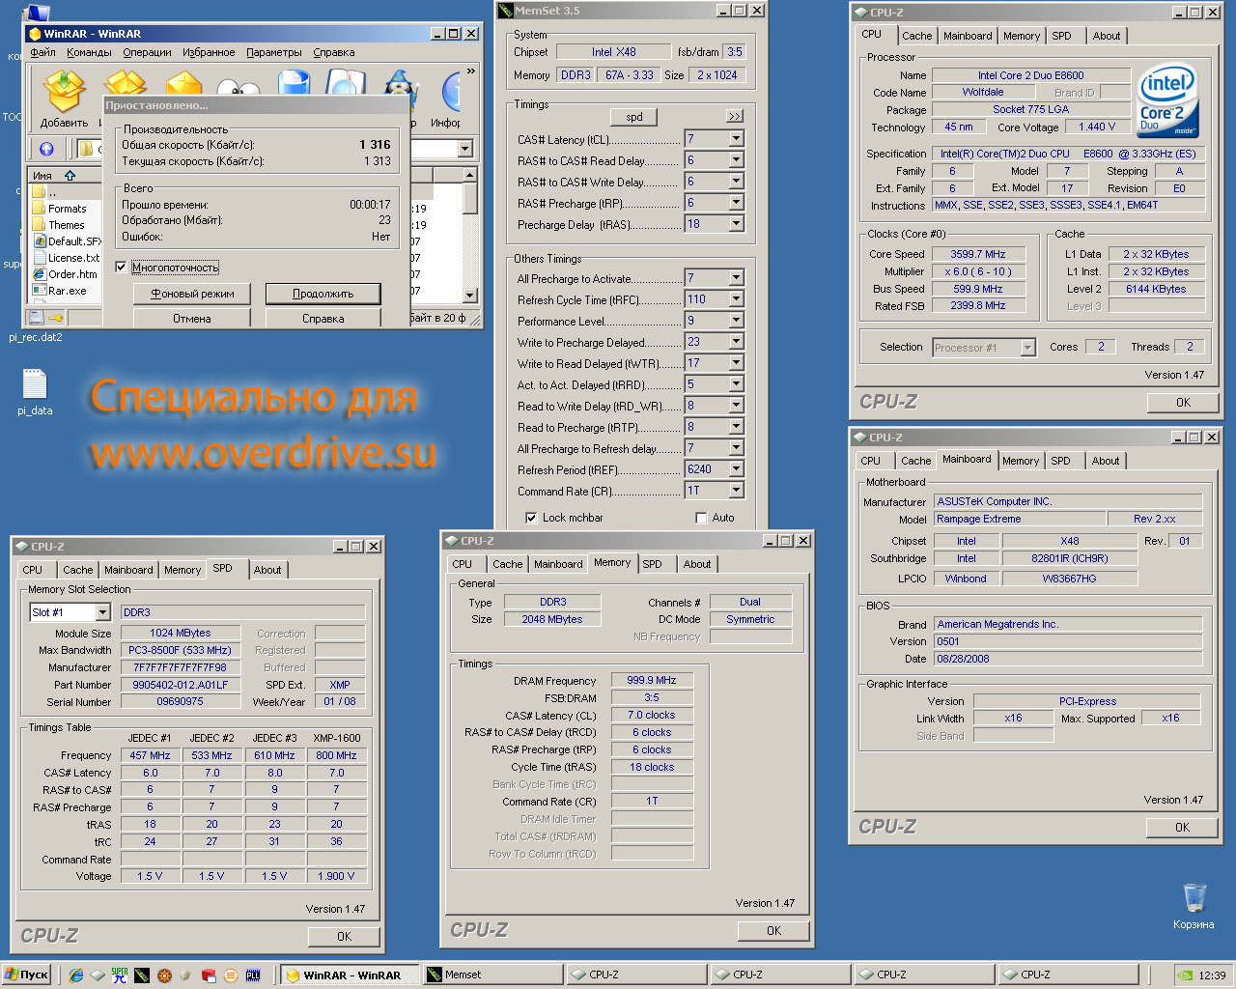Open the WinRAR address bar dropdown
The height and width of the screenshot is (989, 1236).
(x=465, y=149)
